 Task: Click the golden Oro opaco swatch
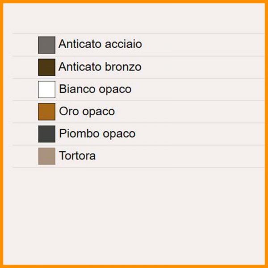46,112
